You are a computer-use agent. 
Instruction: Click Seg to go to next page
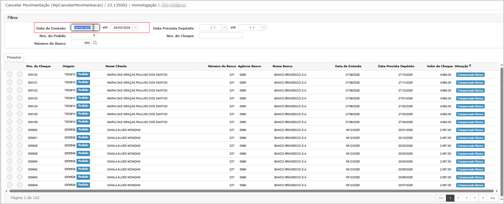492,198
